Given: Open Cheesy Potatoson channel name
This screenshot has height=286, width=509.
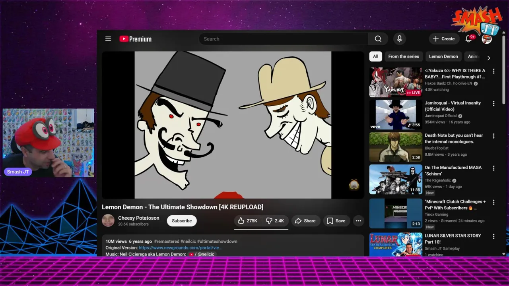Looking at the screenshot, I should coord(139,218).
